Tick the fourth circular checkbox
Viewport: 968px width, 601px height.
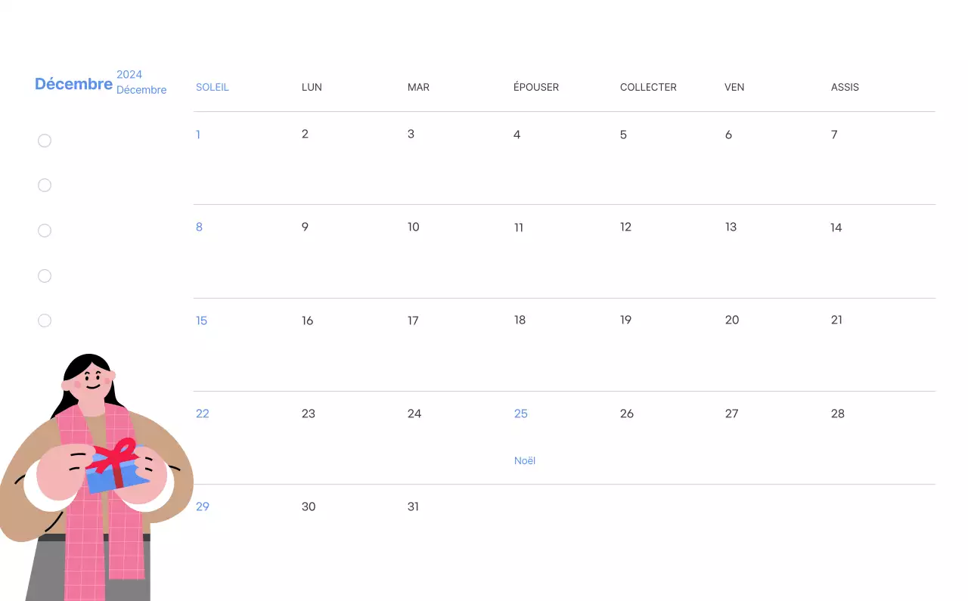tap(45, 276)
